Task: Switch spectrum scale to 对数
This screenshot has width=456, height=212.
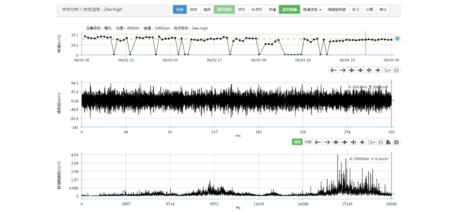Action: (x=308, y=142)
